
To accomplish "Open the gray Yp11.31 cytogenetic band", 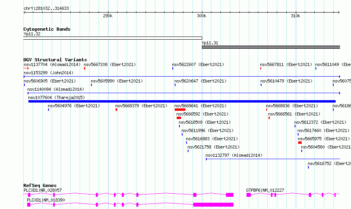I will click(271, 47).
